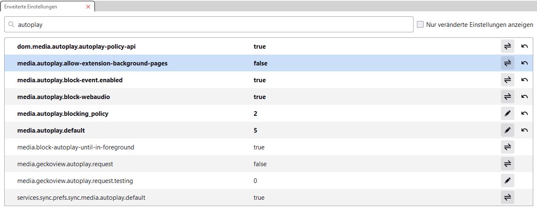Toggle media.autoplay.block-event.enabled value
This screenshot has height=209, width=537.
[x=507, y=80]
